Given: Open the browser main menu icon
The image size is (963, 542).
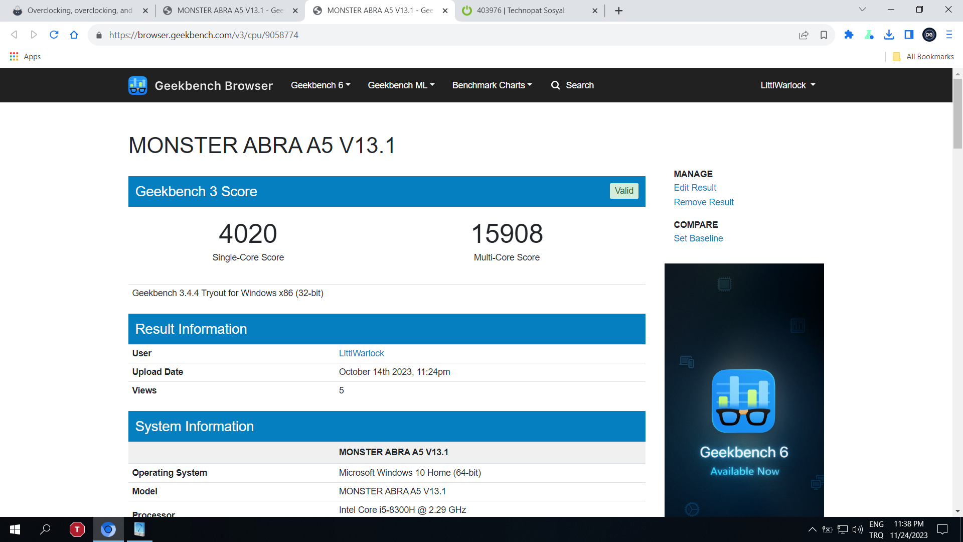Looking at the screenshot, I should pos(949,35).
